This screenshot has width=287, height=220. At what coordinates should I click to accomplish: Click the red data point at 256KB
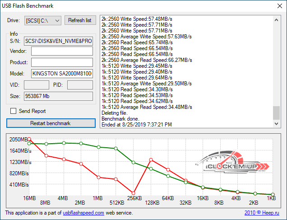(x=133, y=193)
